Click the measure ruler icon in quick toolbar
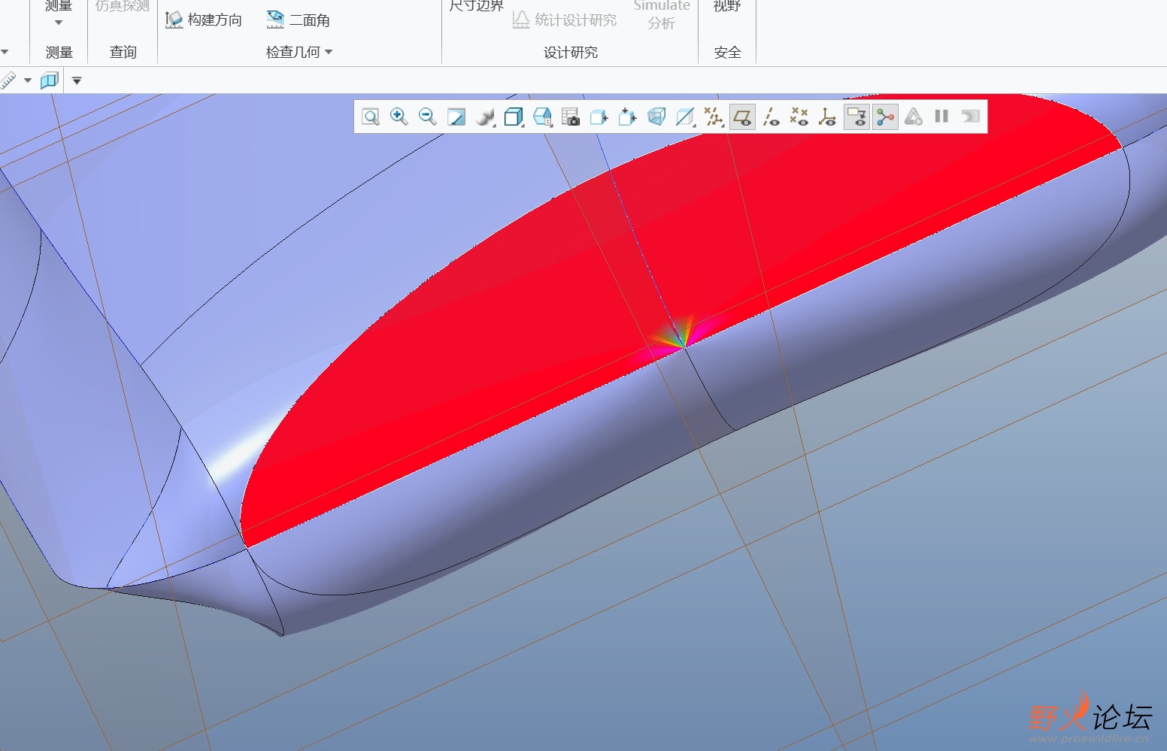The image size is (1167, 751). 8,80
